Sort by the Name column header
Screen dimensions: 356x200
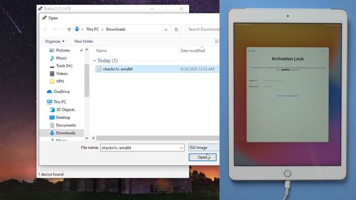coord(101,51)
